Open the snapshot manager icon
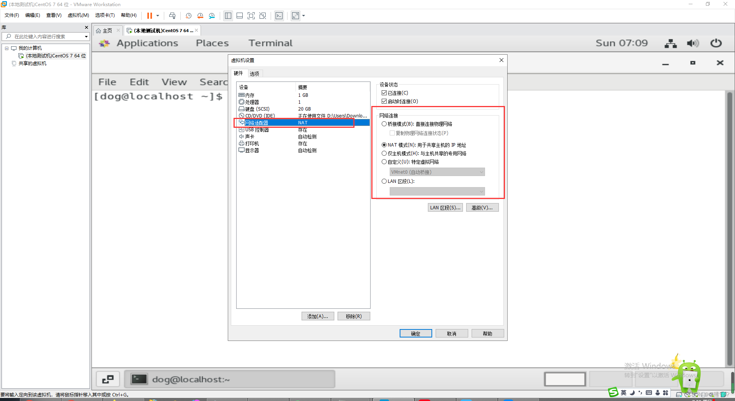 212,16
